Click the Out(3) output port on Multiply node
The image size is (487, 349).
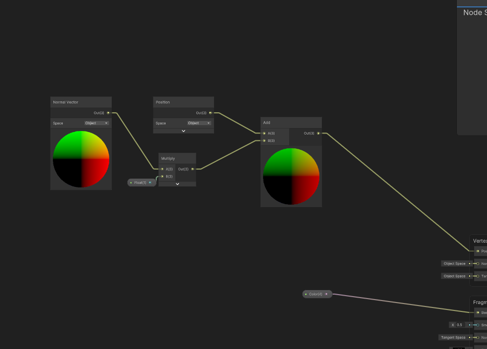point(192,169)
